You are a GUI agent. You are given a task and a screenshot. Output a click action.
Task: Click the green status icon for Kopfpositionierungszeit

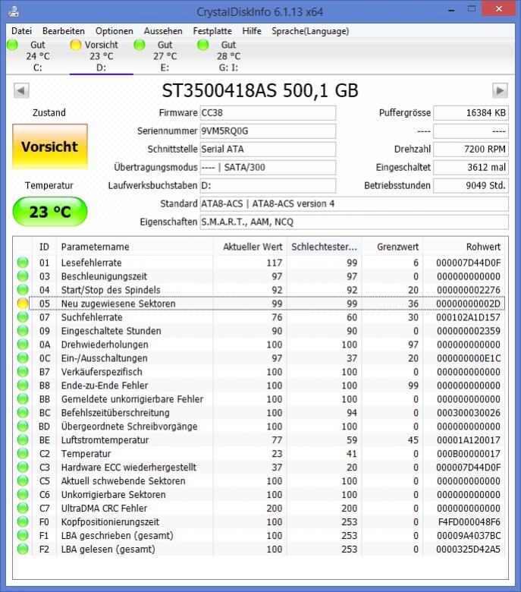pos(23,521)
